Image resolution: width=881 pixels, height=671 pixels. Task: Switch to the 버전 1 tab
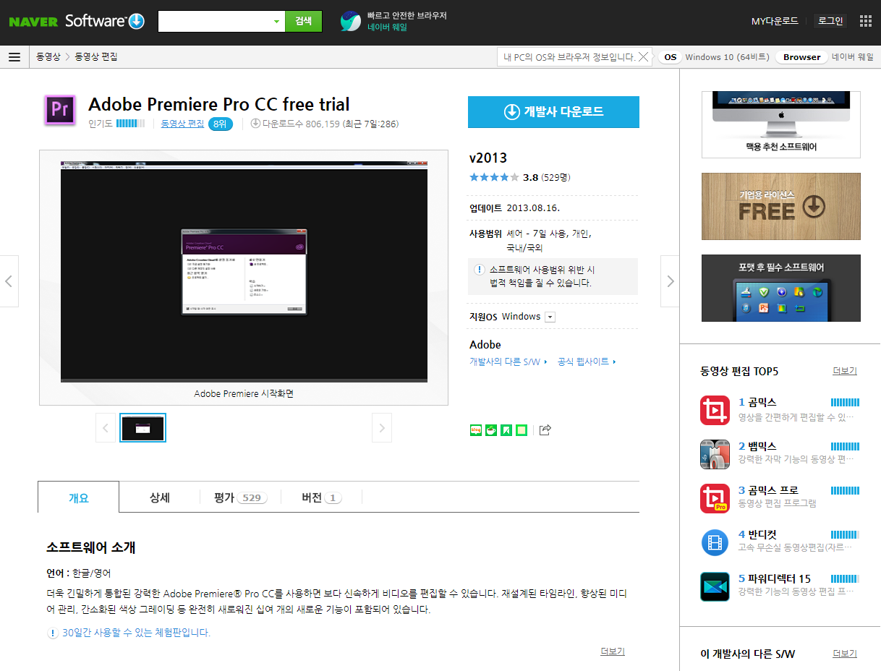[x=321, y=497]
